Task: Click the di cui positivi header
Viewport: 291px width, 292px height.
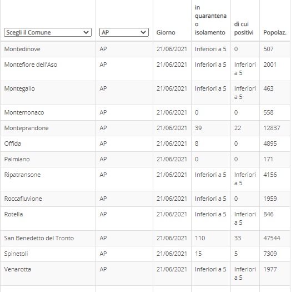Action: coord(244,28)
